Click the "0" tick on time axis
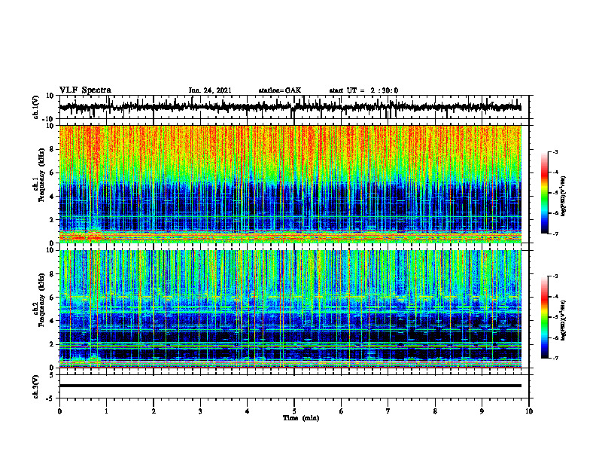Screen dimensions: 596x461 pyautogui.click(x=59, y=411)
